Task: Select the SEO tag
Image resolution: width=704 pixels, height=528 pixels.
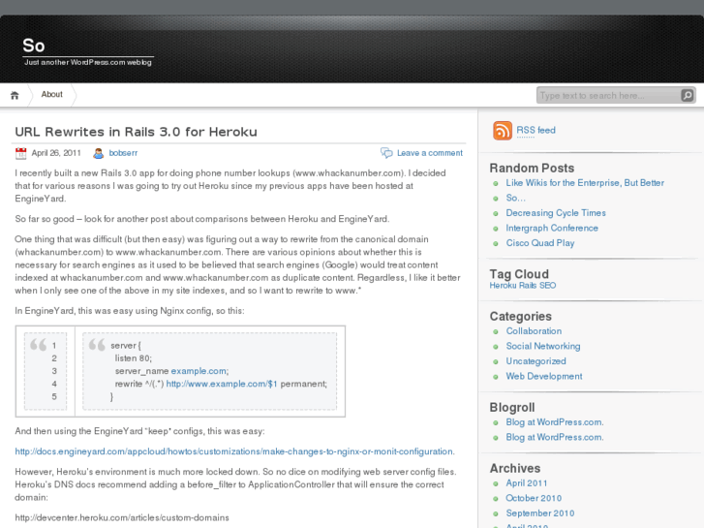Action: click(547, 286)
